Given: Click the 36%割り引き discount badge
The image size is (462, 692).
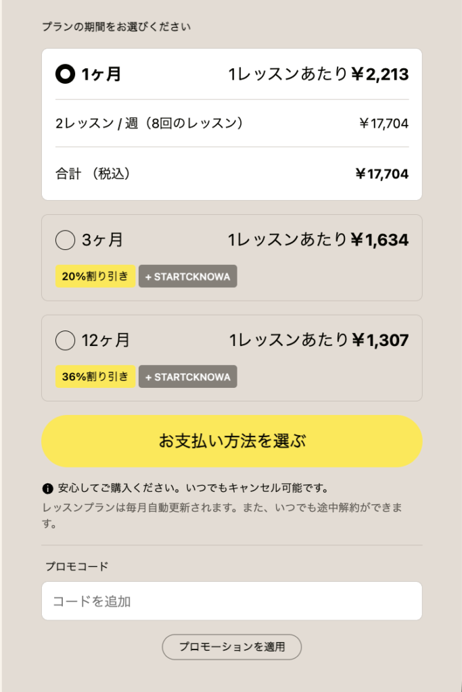Looking at the screenshot, I should 95,376.
